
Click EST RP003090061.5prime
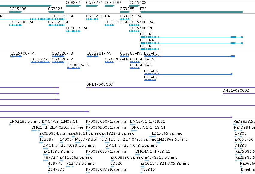pyautogui.click(x=88, y=131)
